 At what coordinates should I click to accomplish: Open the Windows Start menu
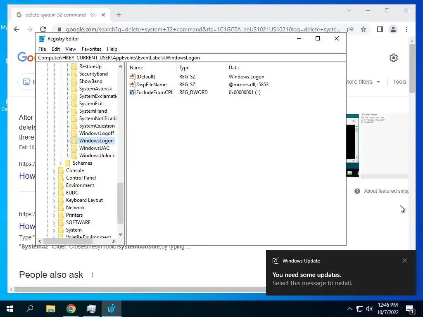click(10, 309)
